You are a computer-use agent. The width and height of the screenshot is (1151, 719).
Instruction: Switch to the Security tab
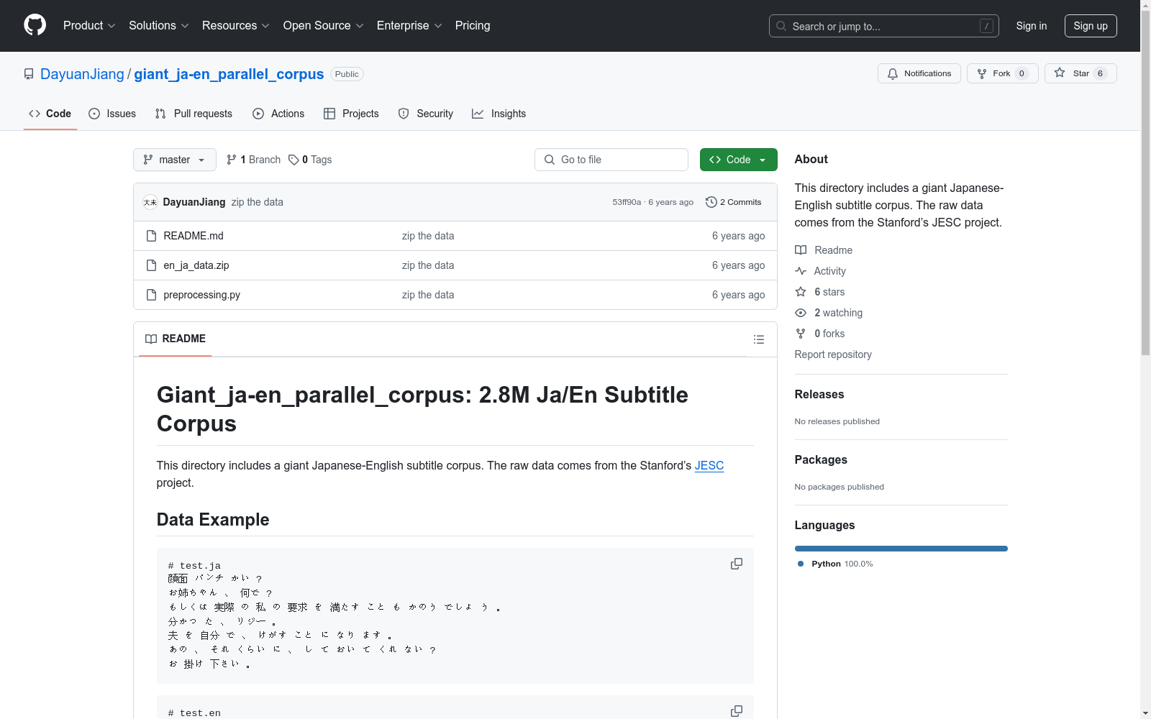tap(426, 114)
